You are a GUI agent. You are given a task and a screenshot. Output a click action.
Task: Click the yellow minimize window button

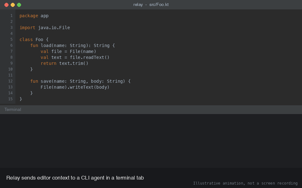(x=13, y=5)
